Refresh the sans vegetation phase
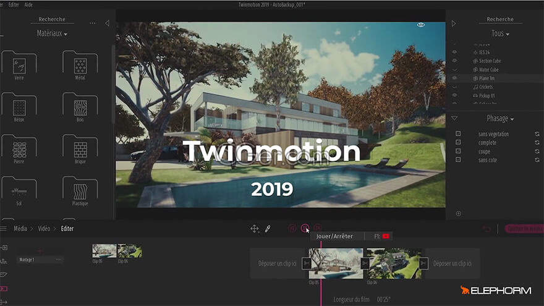The image size is (544, 306). [x=537, y=134]
